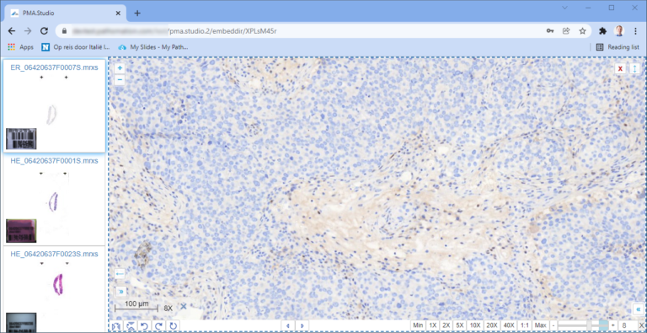Rotate the slide counterclockwise
This screenshot has width=647, height=333.
click(144, 326)
